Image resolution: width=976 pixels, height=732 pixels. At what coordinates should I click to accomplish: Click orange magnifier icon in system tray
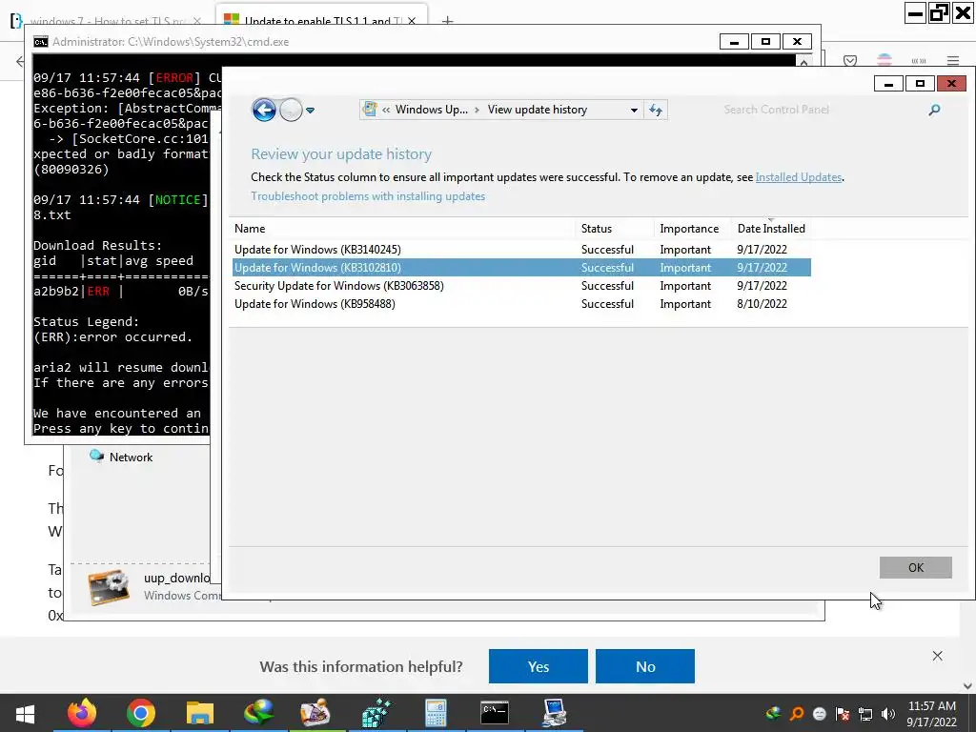[x=796, y=714]
